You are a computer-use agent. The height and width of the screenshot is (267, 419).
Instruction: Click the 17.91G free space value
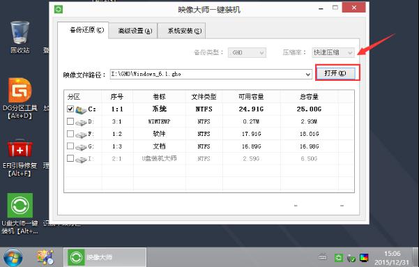[x=251, y=134]
